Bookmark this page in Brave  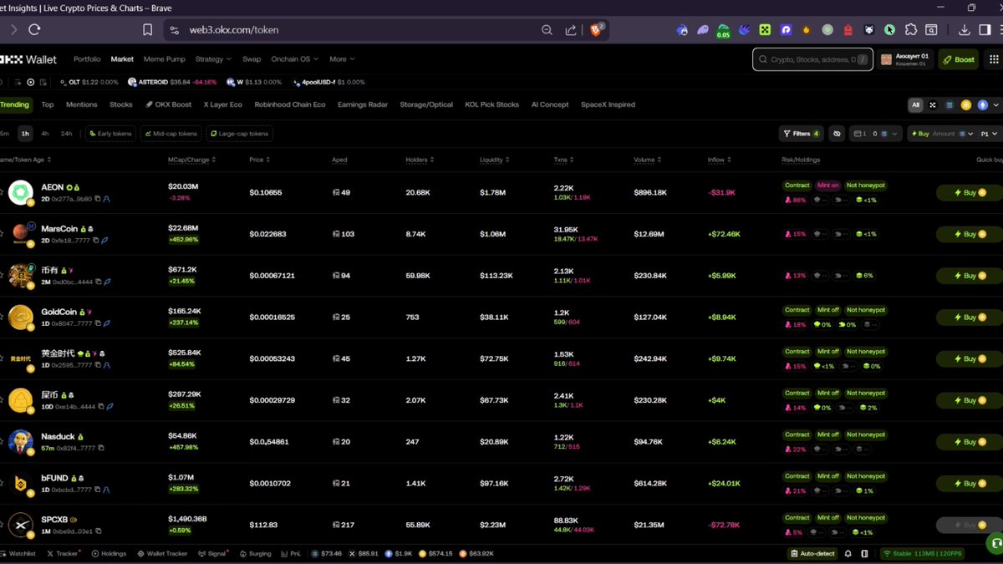(147, 29)
